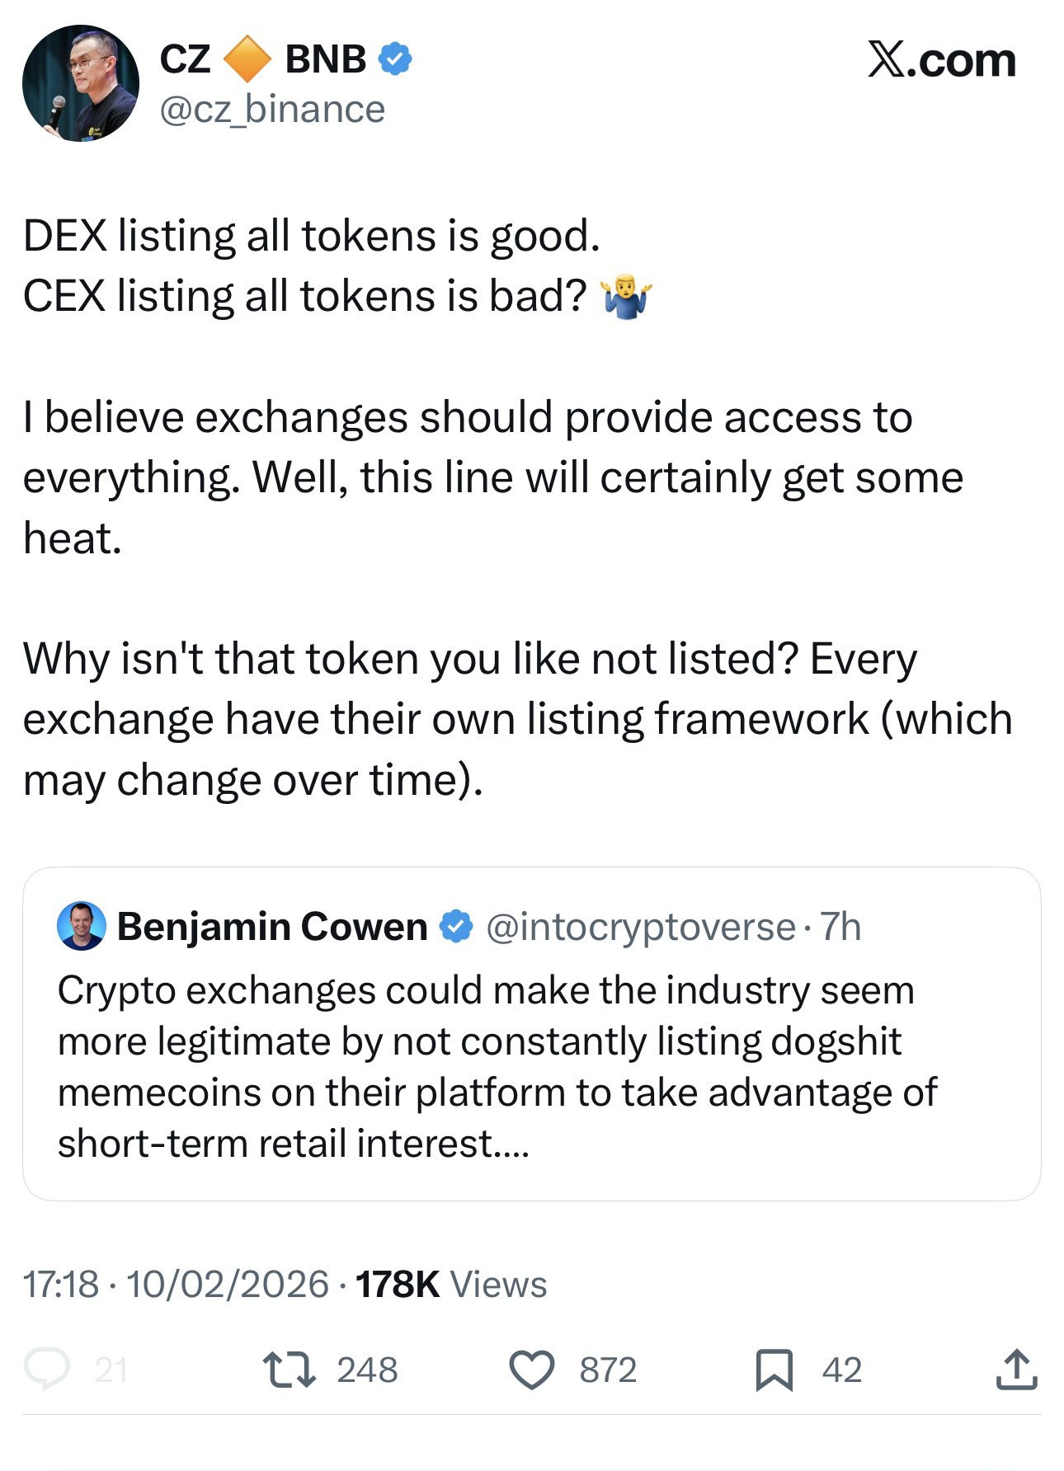The width and height of the screenshot is (1064, 1471).
Task: Click the 248 repost count
Action: coord(367,1370)
